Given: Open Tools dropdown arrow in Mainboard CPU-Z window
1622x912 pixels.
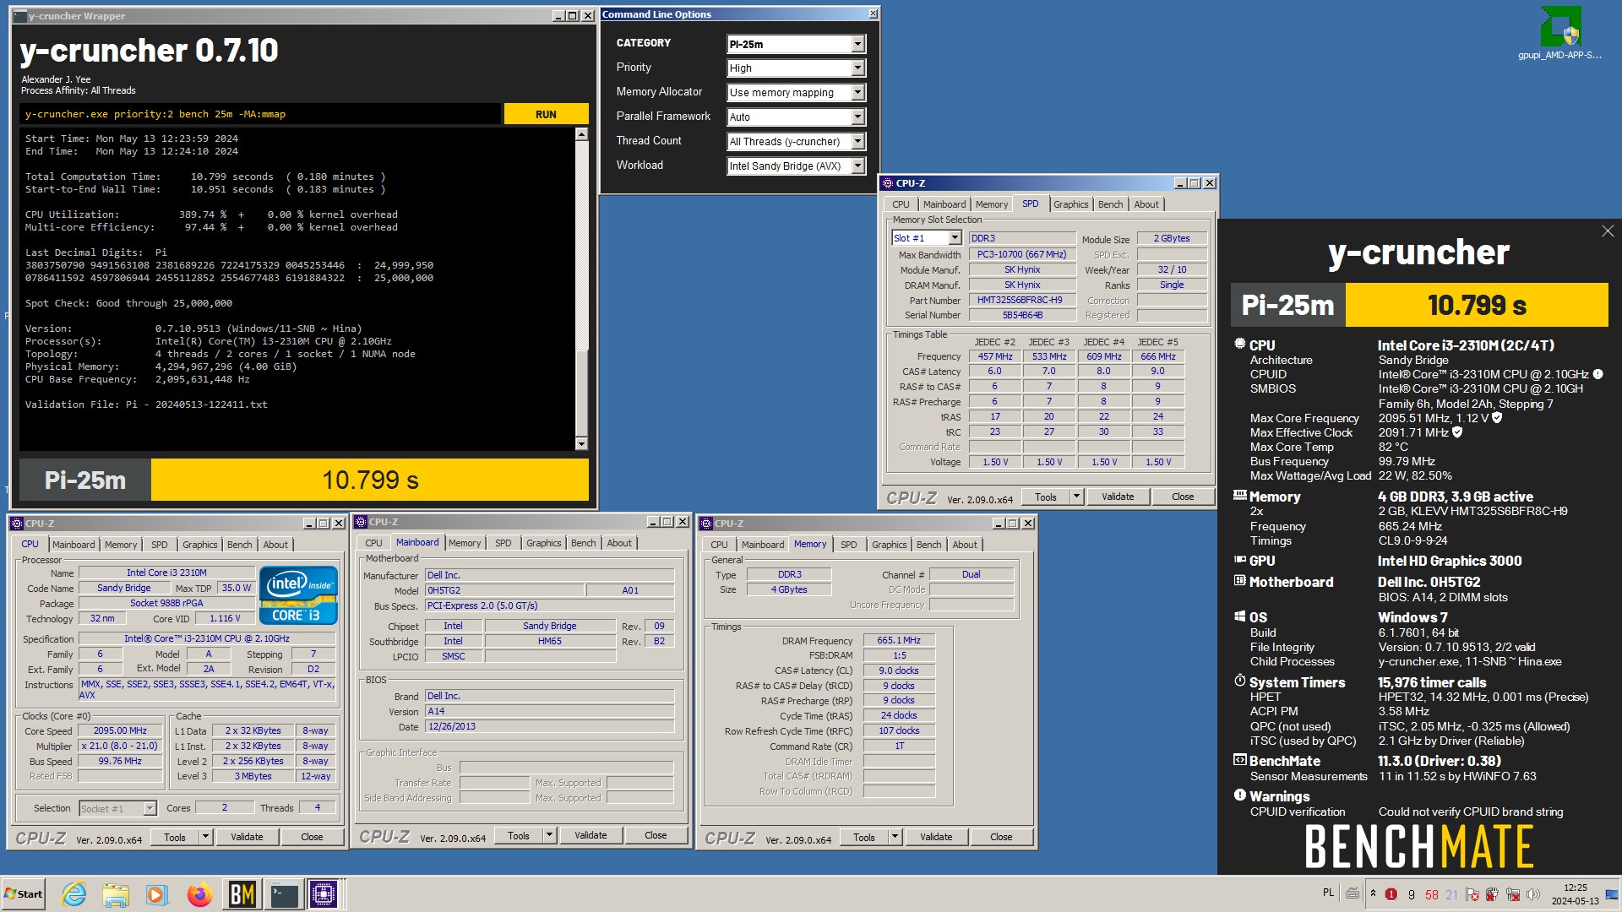Looking at the screenshot, I should click(x=549, y=835).
